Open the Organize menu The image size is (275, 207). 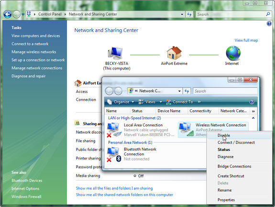point(121,102)
